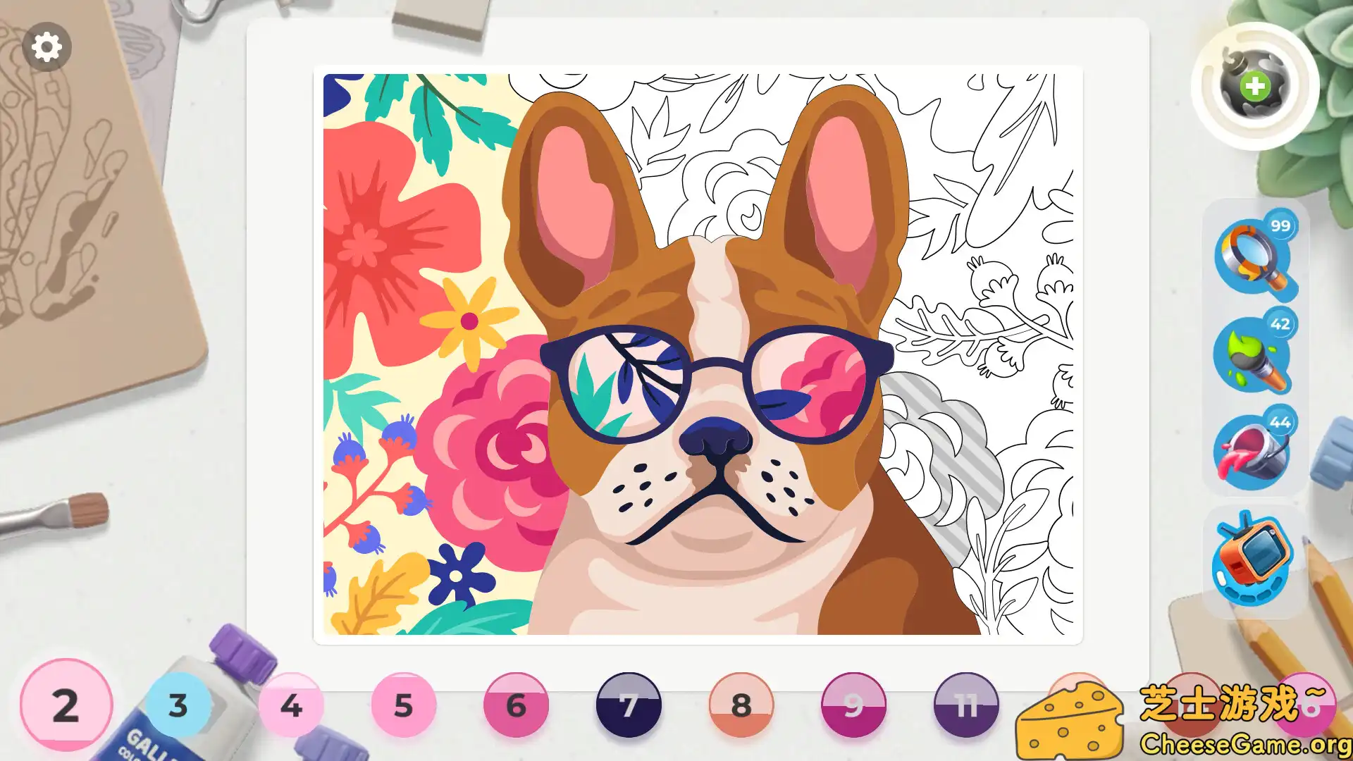Choose the magenta color number 9
Viewport: 1353px width, 761px height.
click(853, 705)
